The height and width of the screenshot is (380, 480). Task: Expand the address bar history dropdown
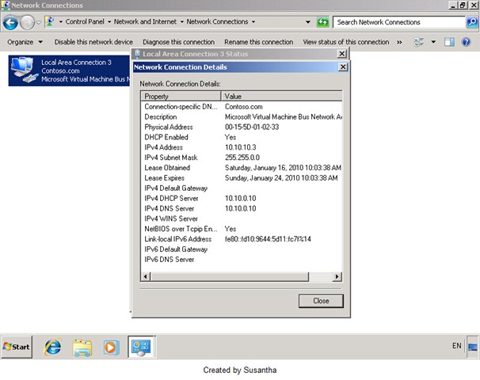[x=308, y=22]
